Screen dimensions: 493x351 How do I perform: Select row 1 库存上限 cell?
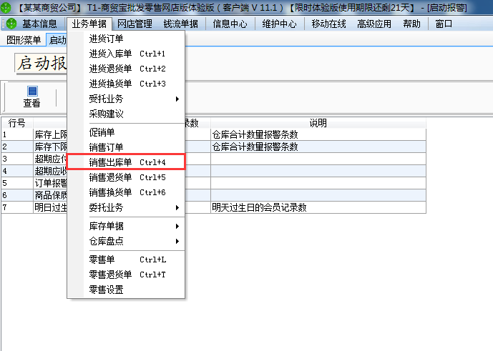click(x=50, y=134)
